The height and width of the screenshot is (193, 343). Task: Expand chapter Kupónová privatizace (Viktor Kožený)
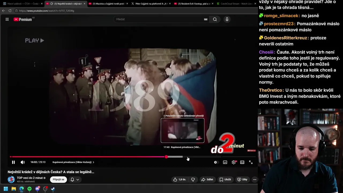click(73, 162)
